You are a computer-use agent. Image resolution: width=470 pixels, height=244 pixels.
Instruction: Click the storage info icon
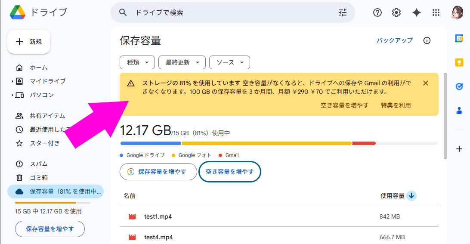tap(427, 40)
